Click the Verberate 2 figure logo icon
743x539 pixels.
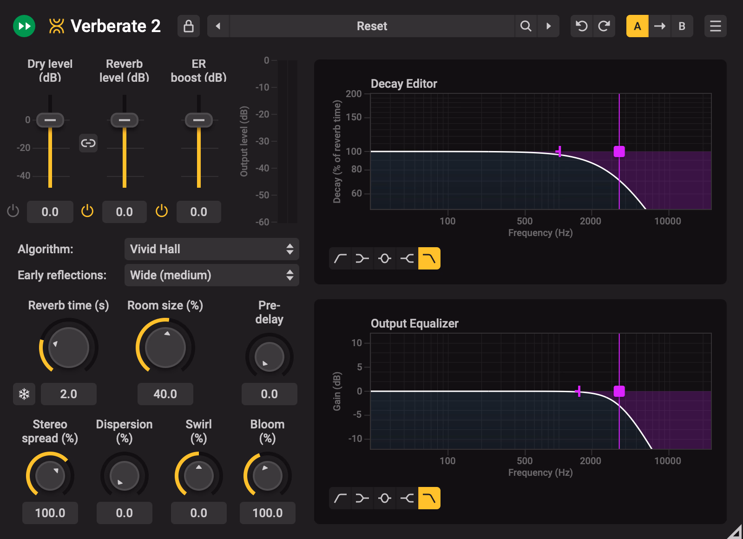pyautogui.click(x=57, y=26)
